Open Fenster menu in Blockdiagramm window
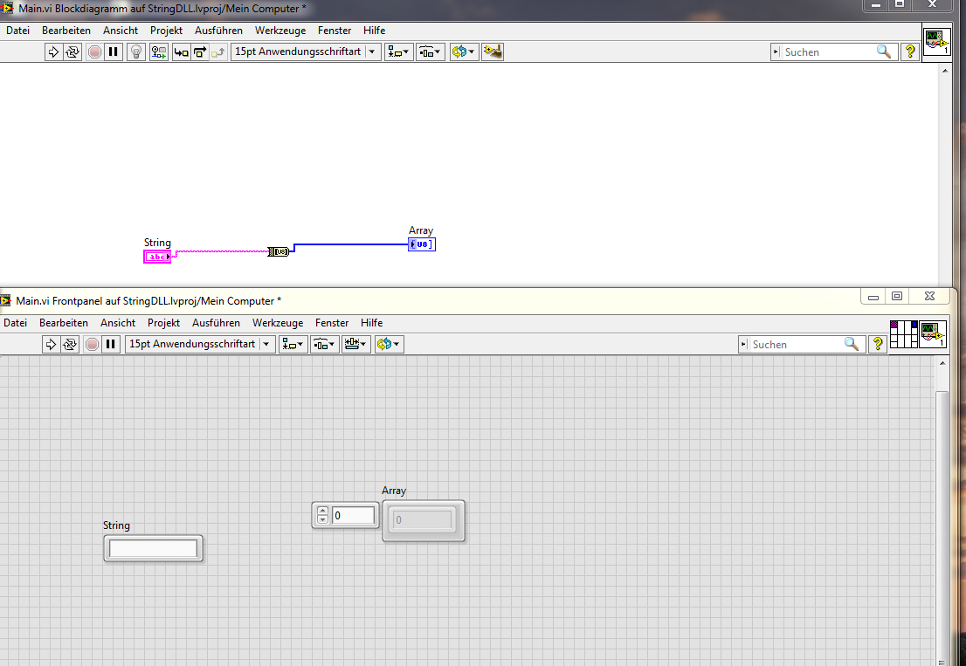The width and height of the screenshot is (966, 666). pos(335,31)
